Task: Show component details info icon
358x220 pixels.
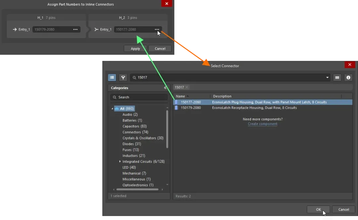Action: (348, 77)
